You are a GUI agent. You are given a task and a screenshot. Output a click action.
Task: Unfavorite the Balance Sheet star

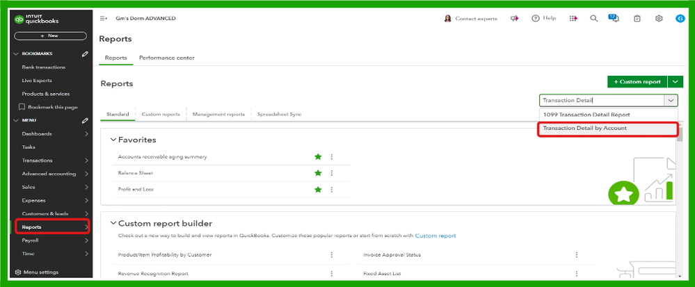point(318,173)
